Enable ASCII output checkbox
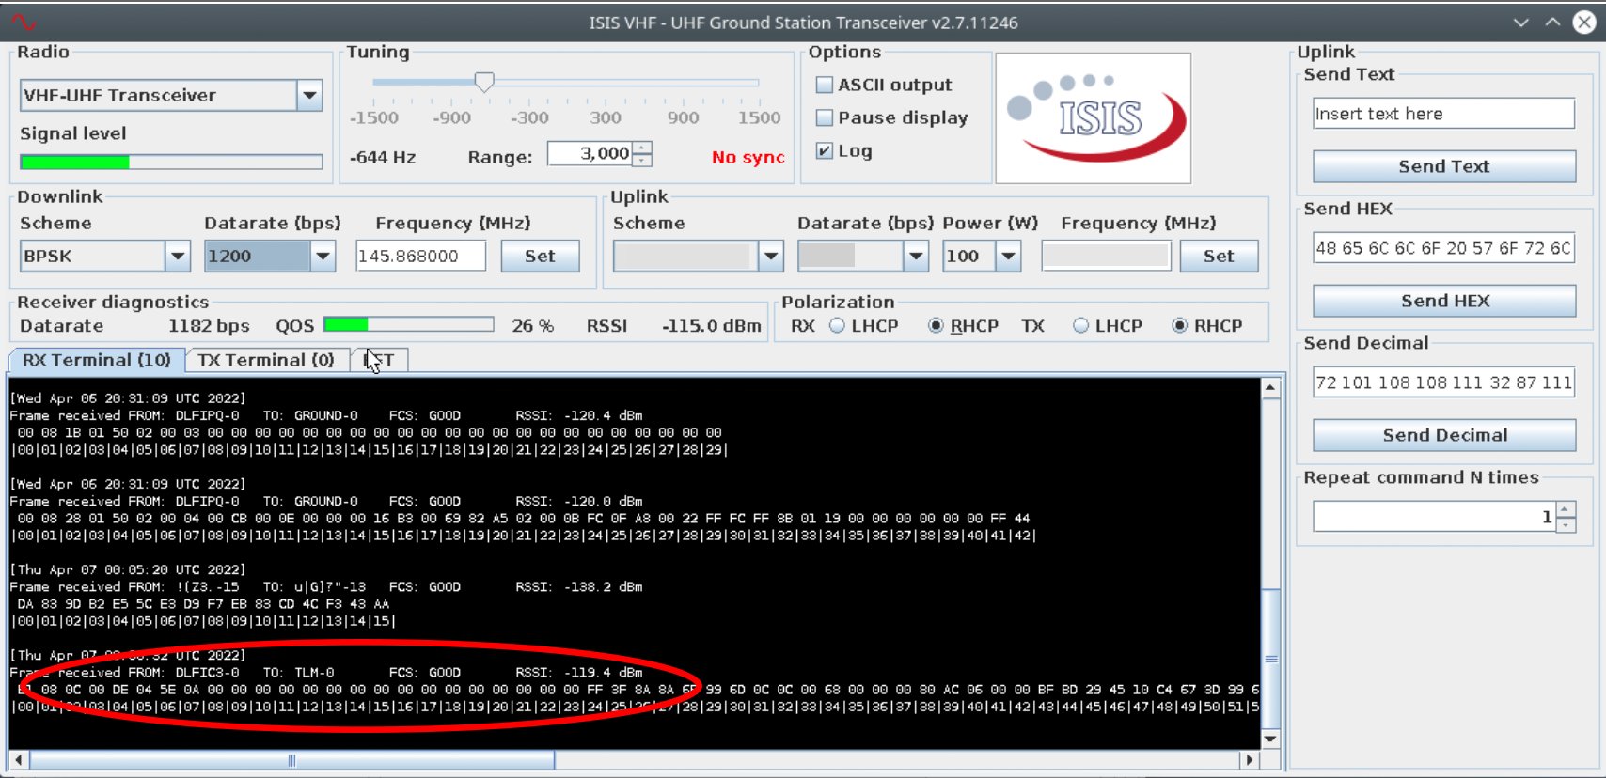 point(824,85)
